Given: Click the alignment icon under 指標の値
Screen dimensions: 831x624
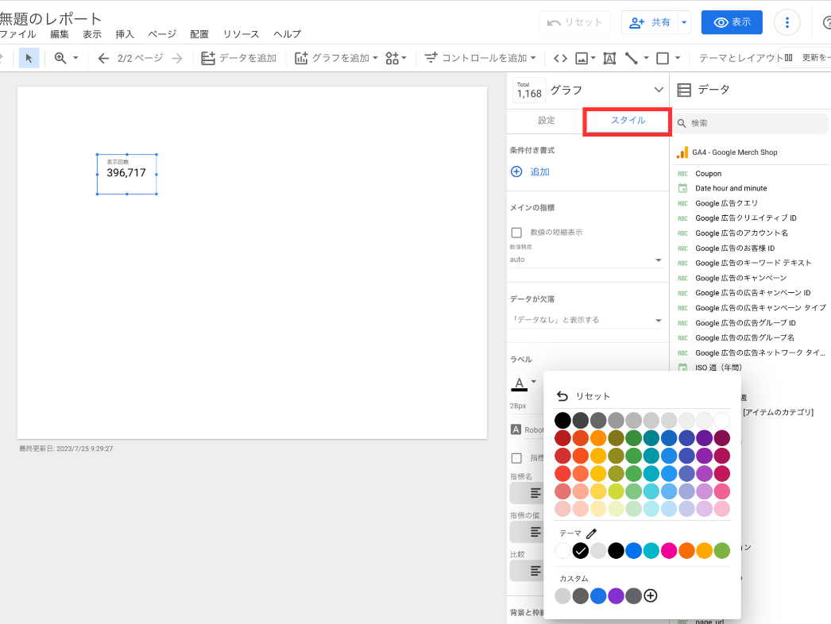Looking at the screenshot, I should point(535,532).
